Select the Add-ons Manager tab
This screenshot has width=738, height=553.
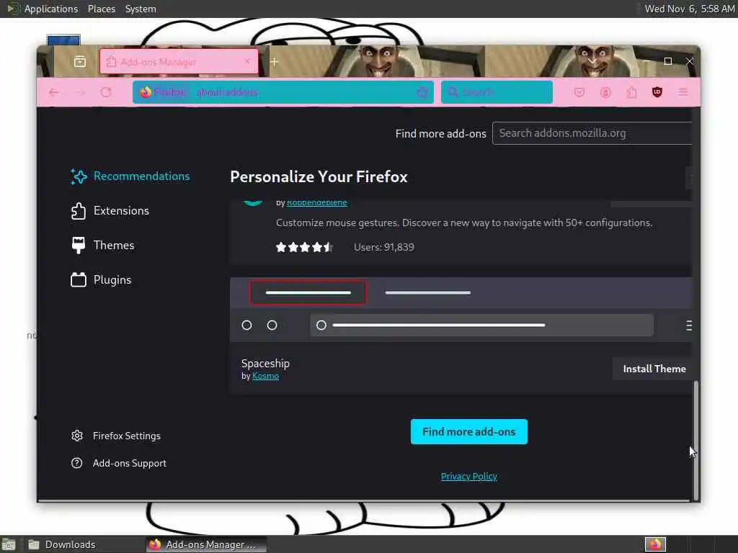[179, 62]
